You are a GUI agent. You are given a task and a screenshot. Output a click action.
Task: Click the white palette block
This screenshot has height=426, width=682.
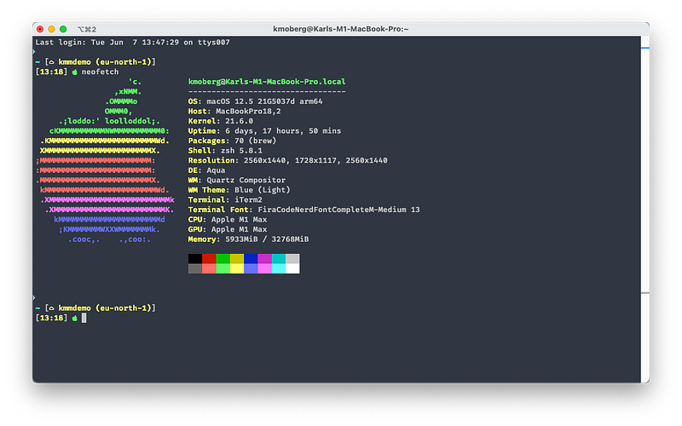pos(292,268)
